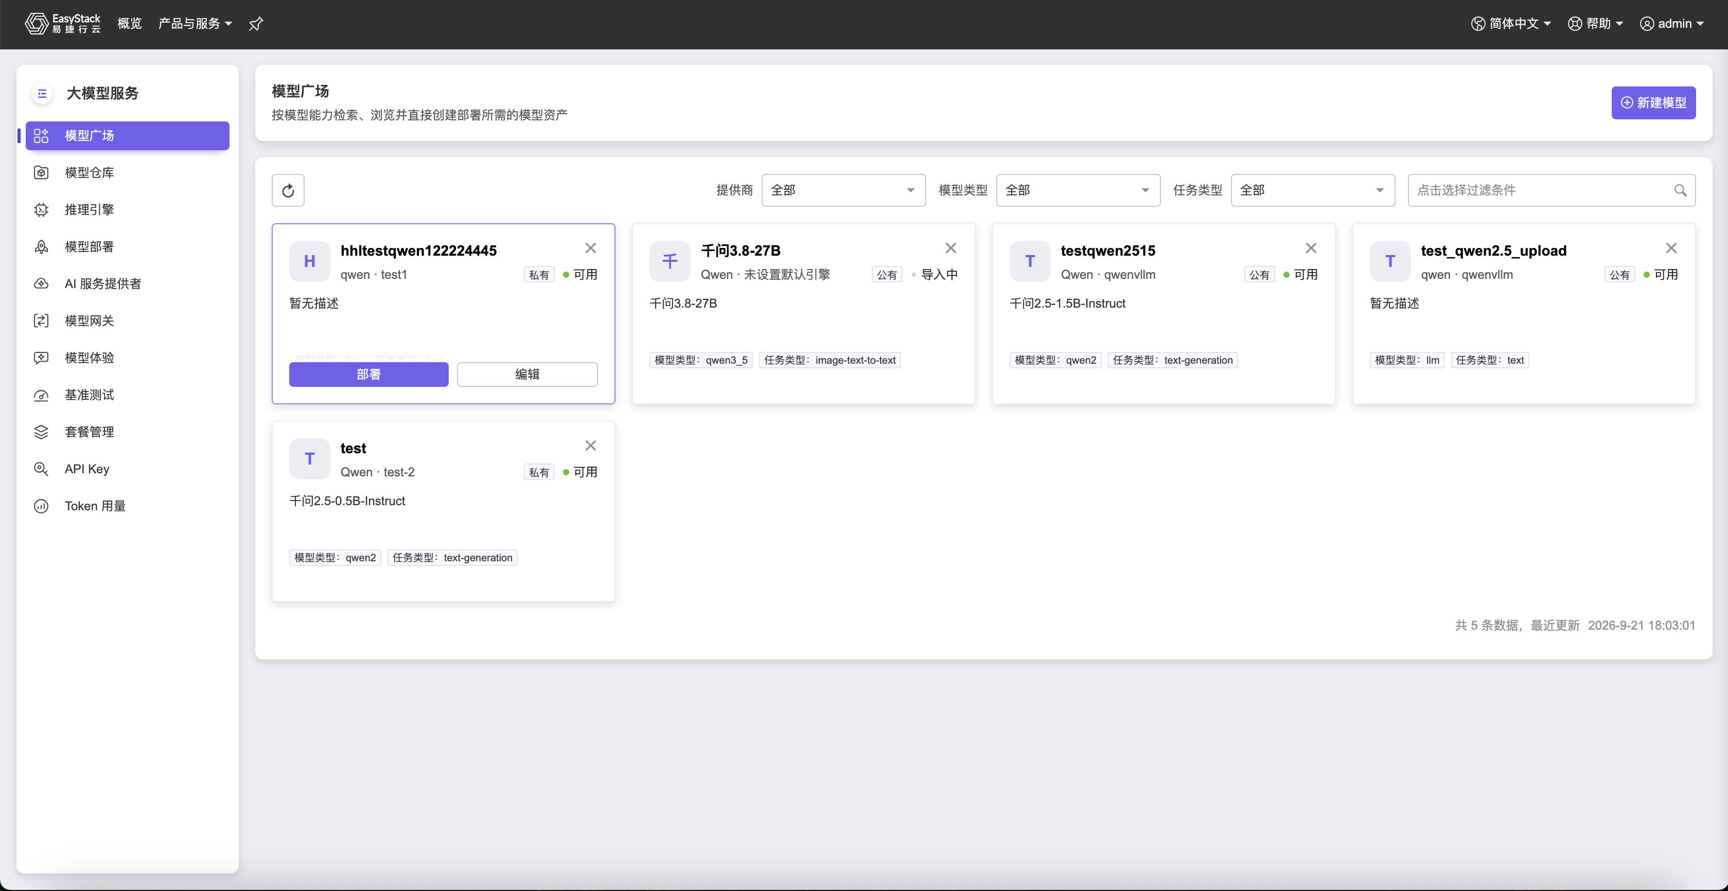Select AI 服务提供者 in sidebar

coord(128,283)
